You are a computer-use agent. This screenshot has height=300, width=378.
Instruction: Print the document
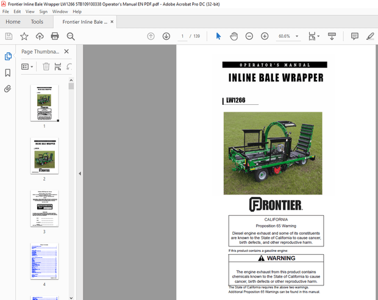pyautogui.click(x=55, y=37)
